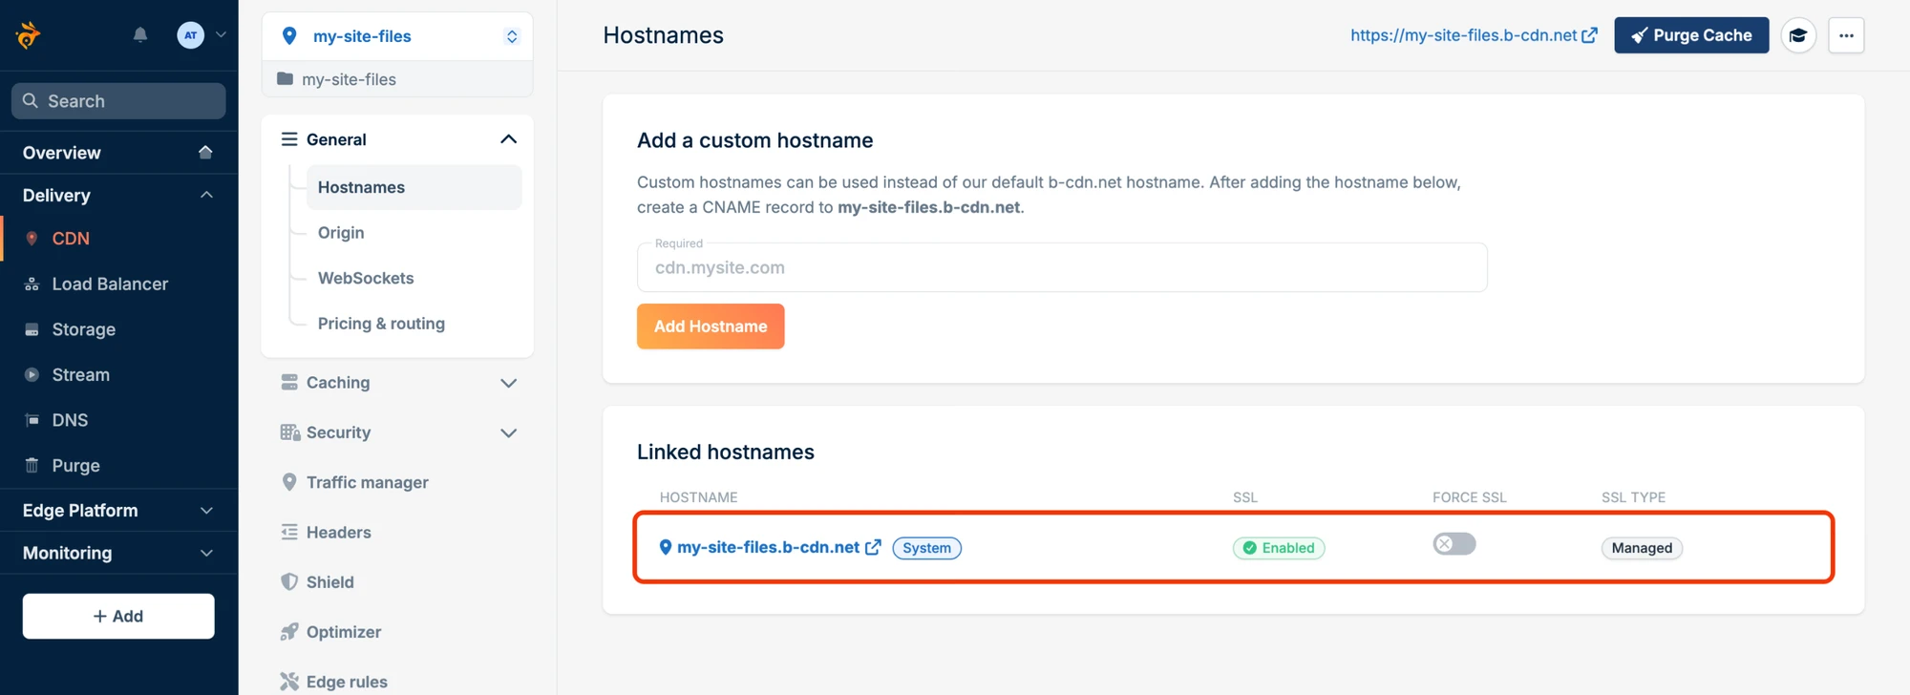Click the SSL Enabled badge
The height and width of the screenshot is (695, 1910).
(1279, 548)
